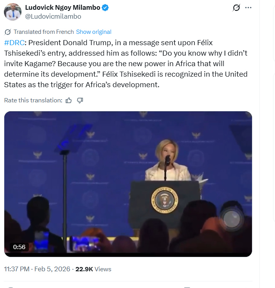Screen dimensions: 275x288
Task: Click the translation icon before 'Translated from French'
Action: tap(7, 32)
